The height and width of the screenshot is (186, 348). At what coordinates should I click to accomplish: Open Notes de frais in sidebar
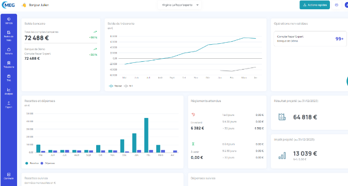point(9,36)
